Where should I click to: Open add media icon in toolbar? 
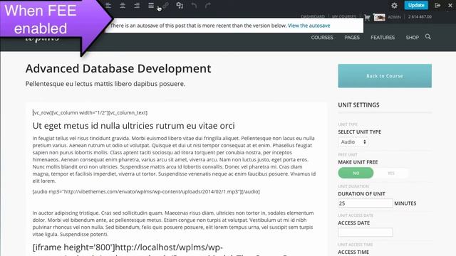[x=180, y=5]
